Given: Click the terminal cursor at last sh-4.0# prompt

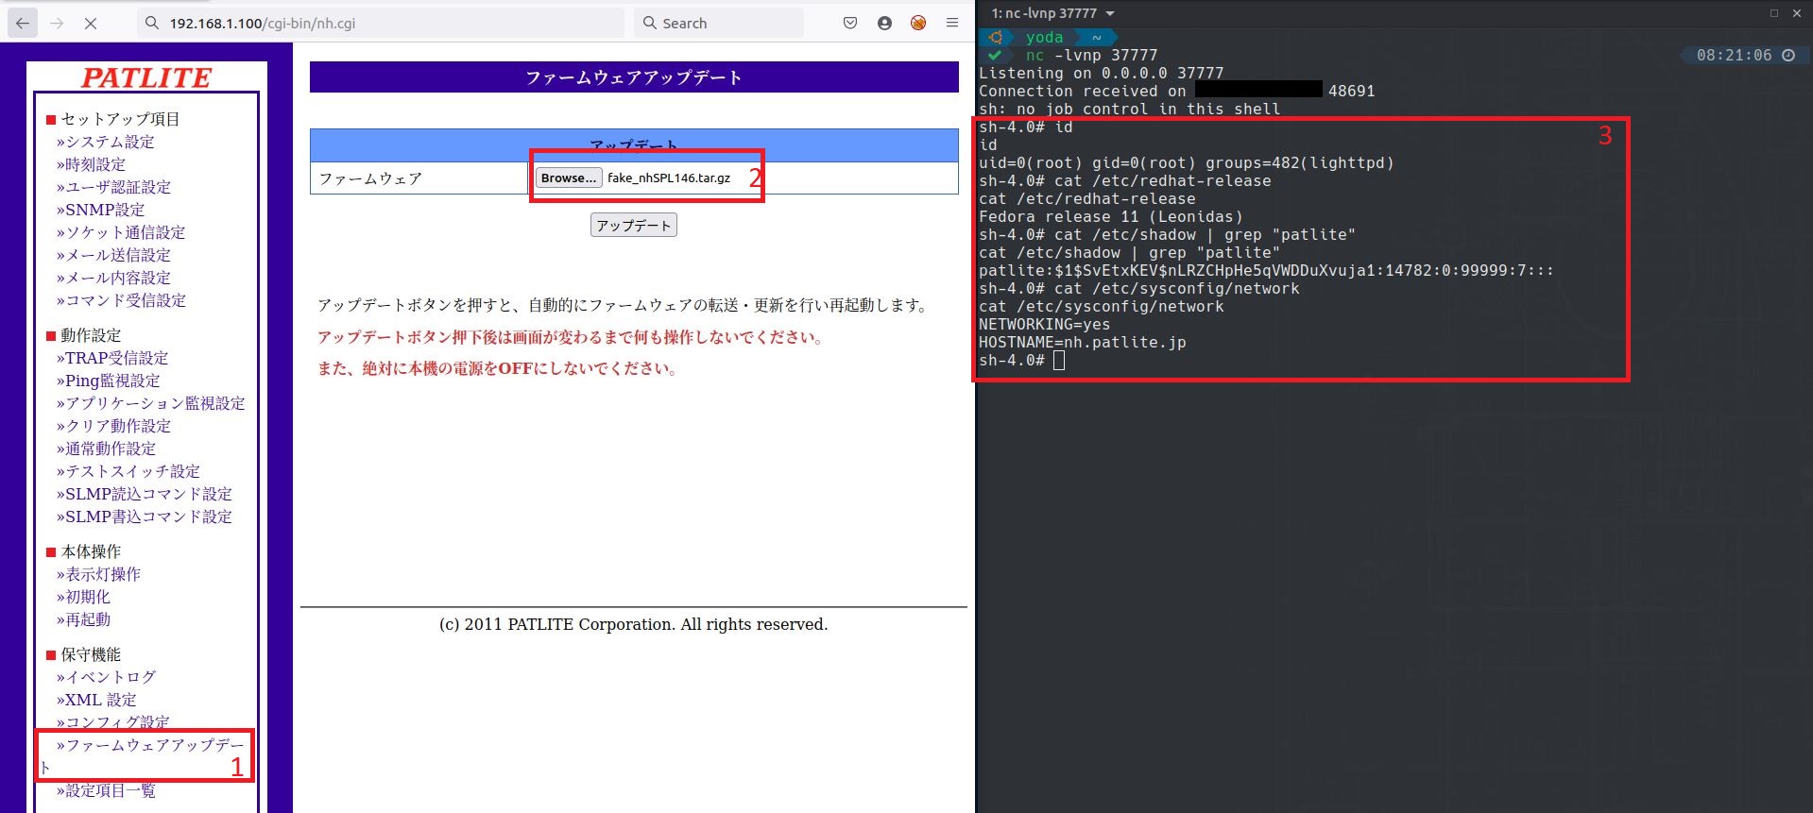Looking at the screenshot, I should click(x=1059, y=360).
